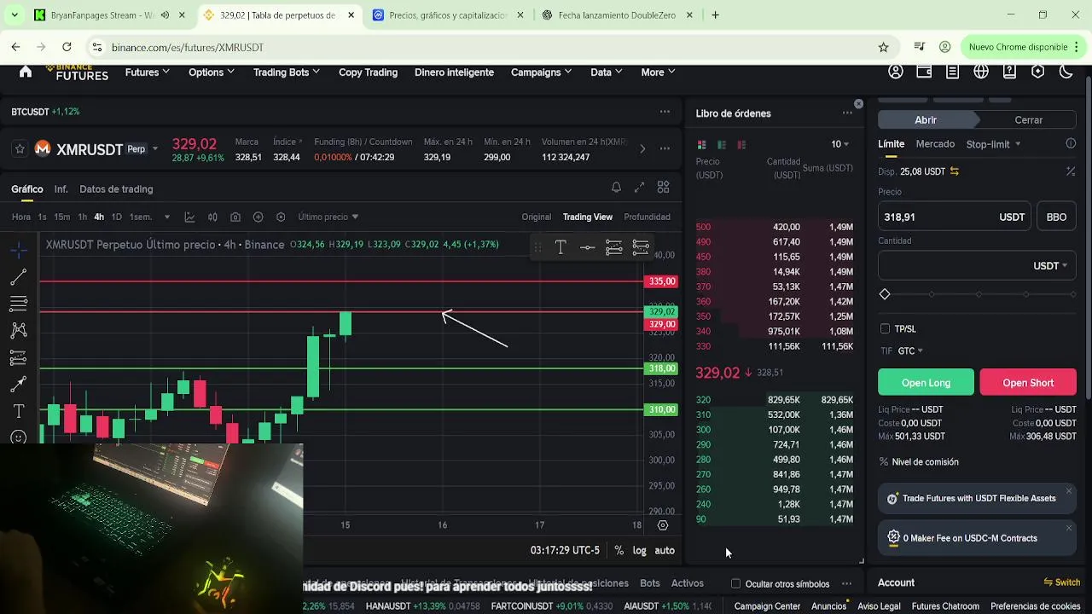Image resolution: width=1092 pixels, height=614 pixels.
Task: Select the Mercado order tab
Action: pyautogui.click(x=935, y=144)
